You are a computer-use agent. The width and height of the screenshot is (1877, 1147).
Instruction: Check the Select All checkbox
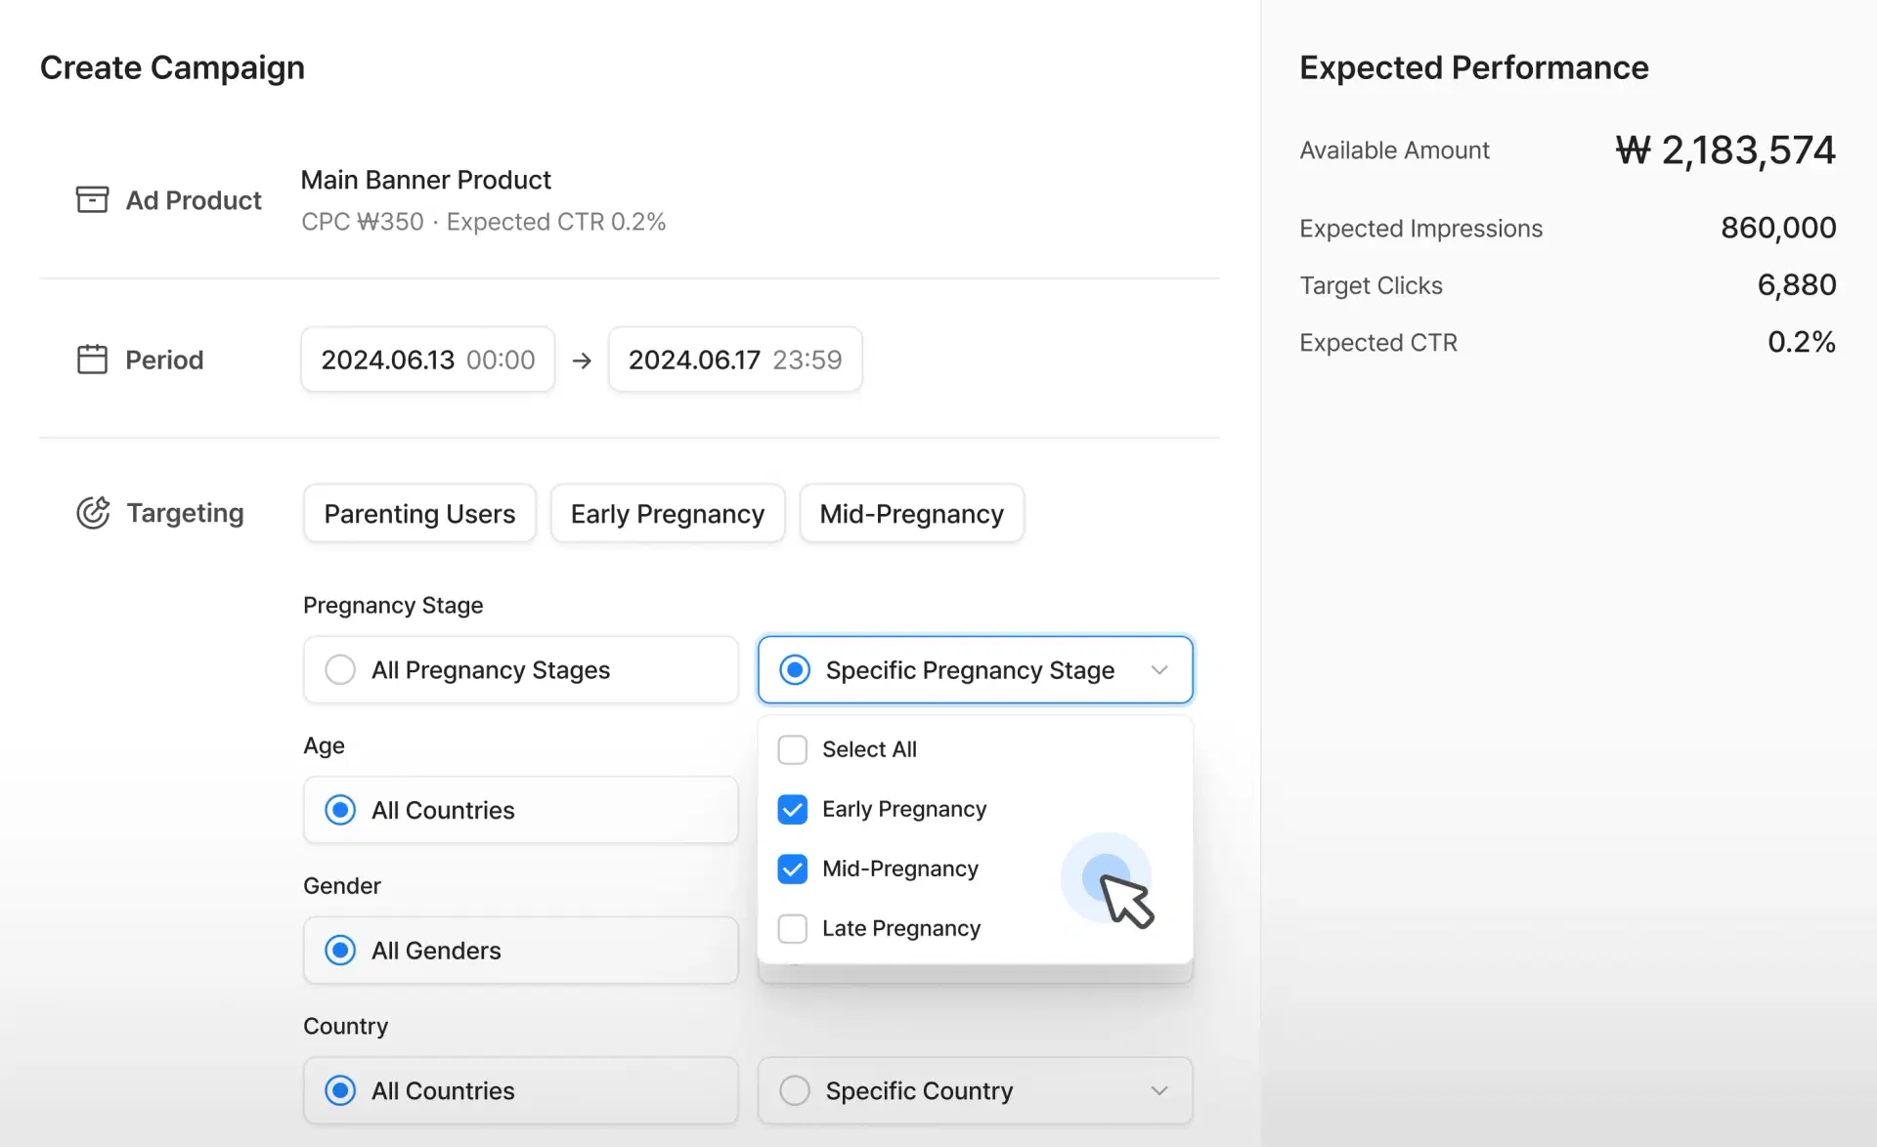click(792, 749)
